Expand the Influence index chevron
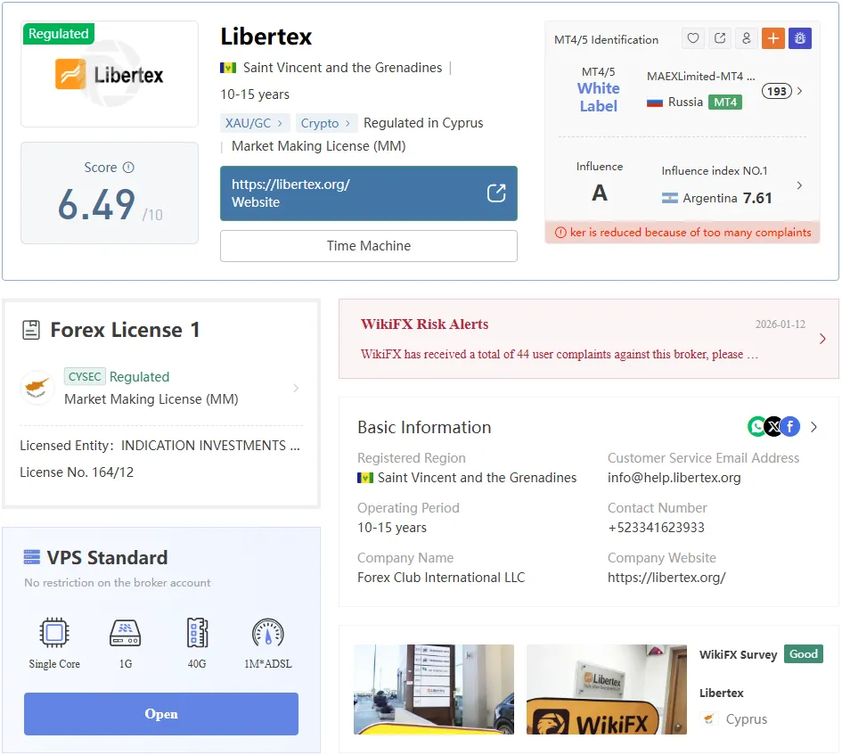The width and height of the screenshot is (842, 755). click(799, 185)
